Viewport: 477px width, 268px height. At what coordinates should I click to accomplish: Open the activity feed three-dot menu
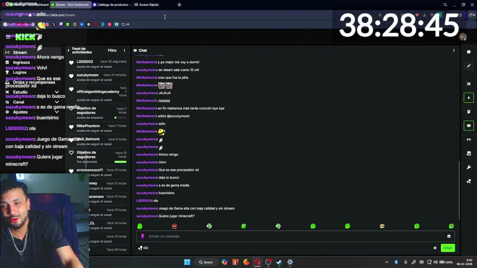coord(124,50)
